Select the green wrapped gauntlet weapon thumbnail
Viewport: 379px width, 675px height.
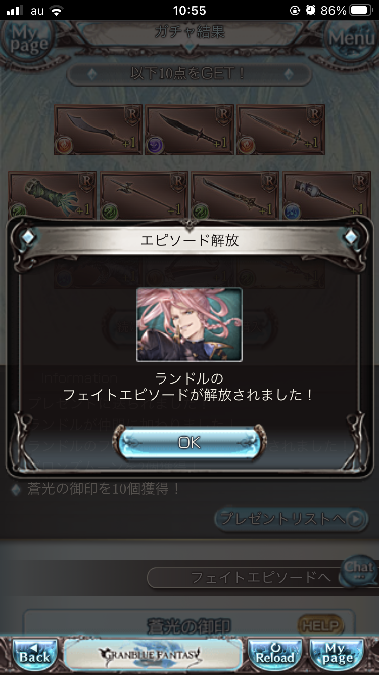53,195
